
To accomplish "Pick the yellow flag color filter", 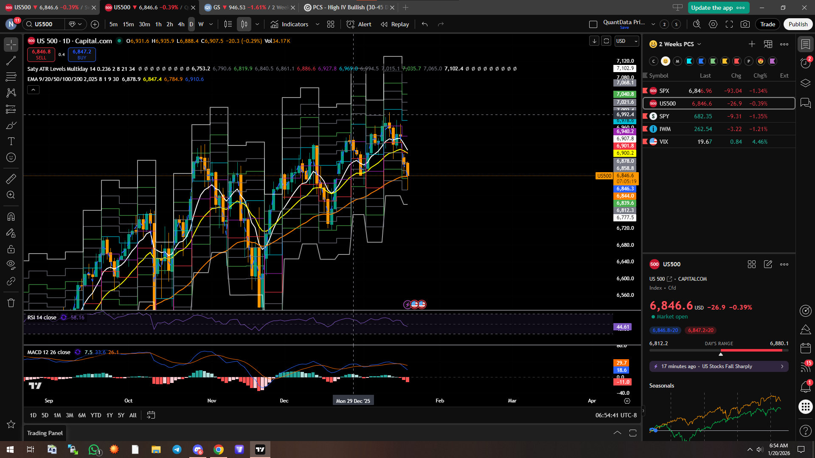I will (x=725, y=61).
